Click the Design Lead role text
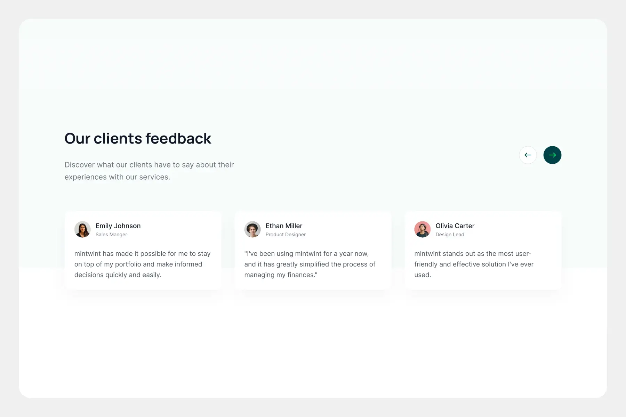This screenshot has height=417, width=626. click(x=450, y=235)
